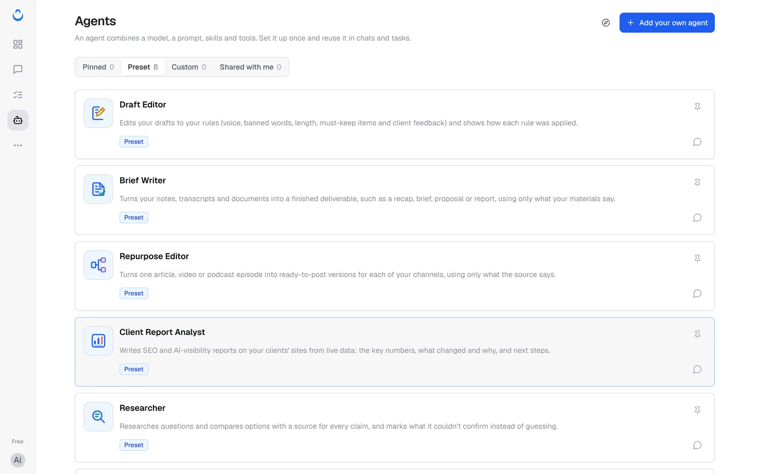
Task: Open the more options ellipsis in sidebar
Action: (18, 145)
